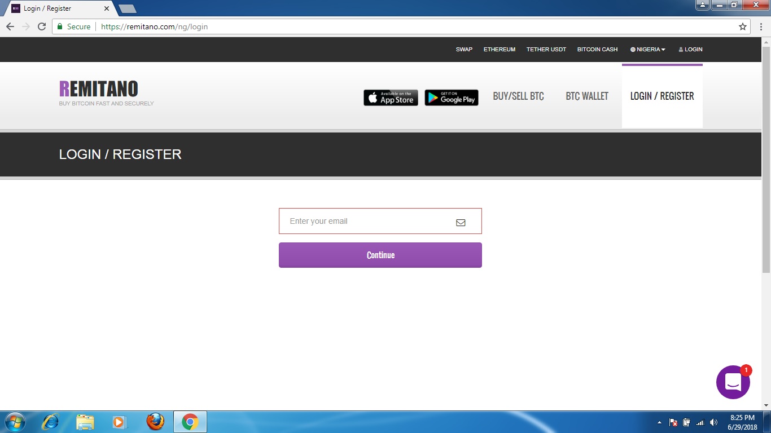The image size is (771, 433).
Task: Bookmark this page with the star icon
Action: pos(743,26)
